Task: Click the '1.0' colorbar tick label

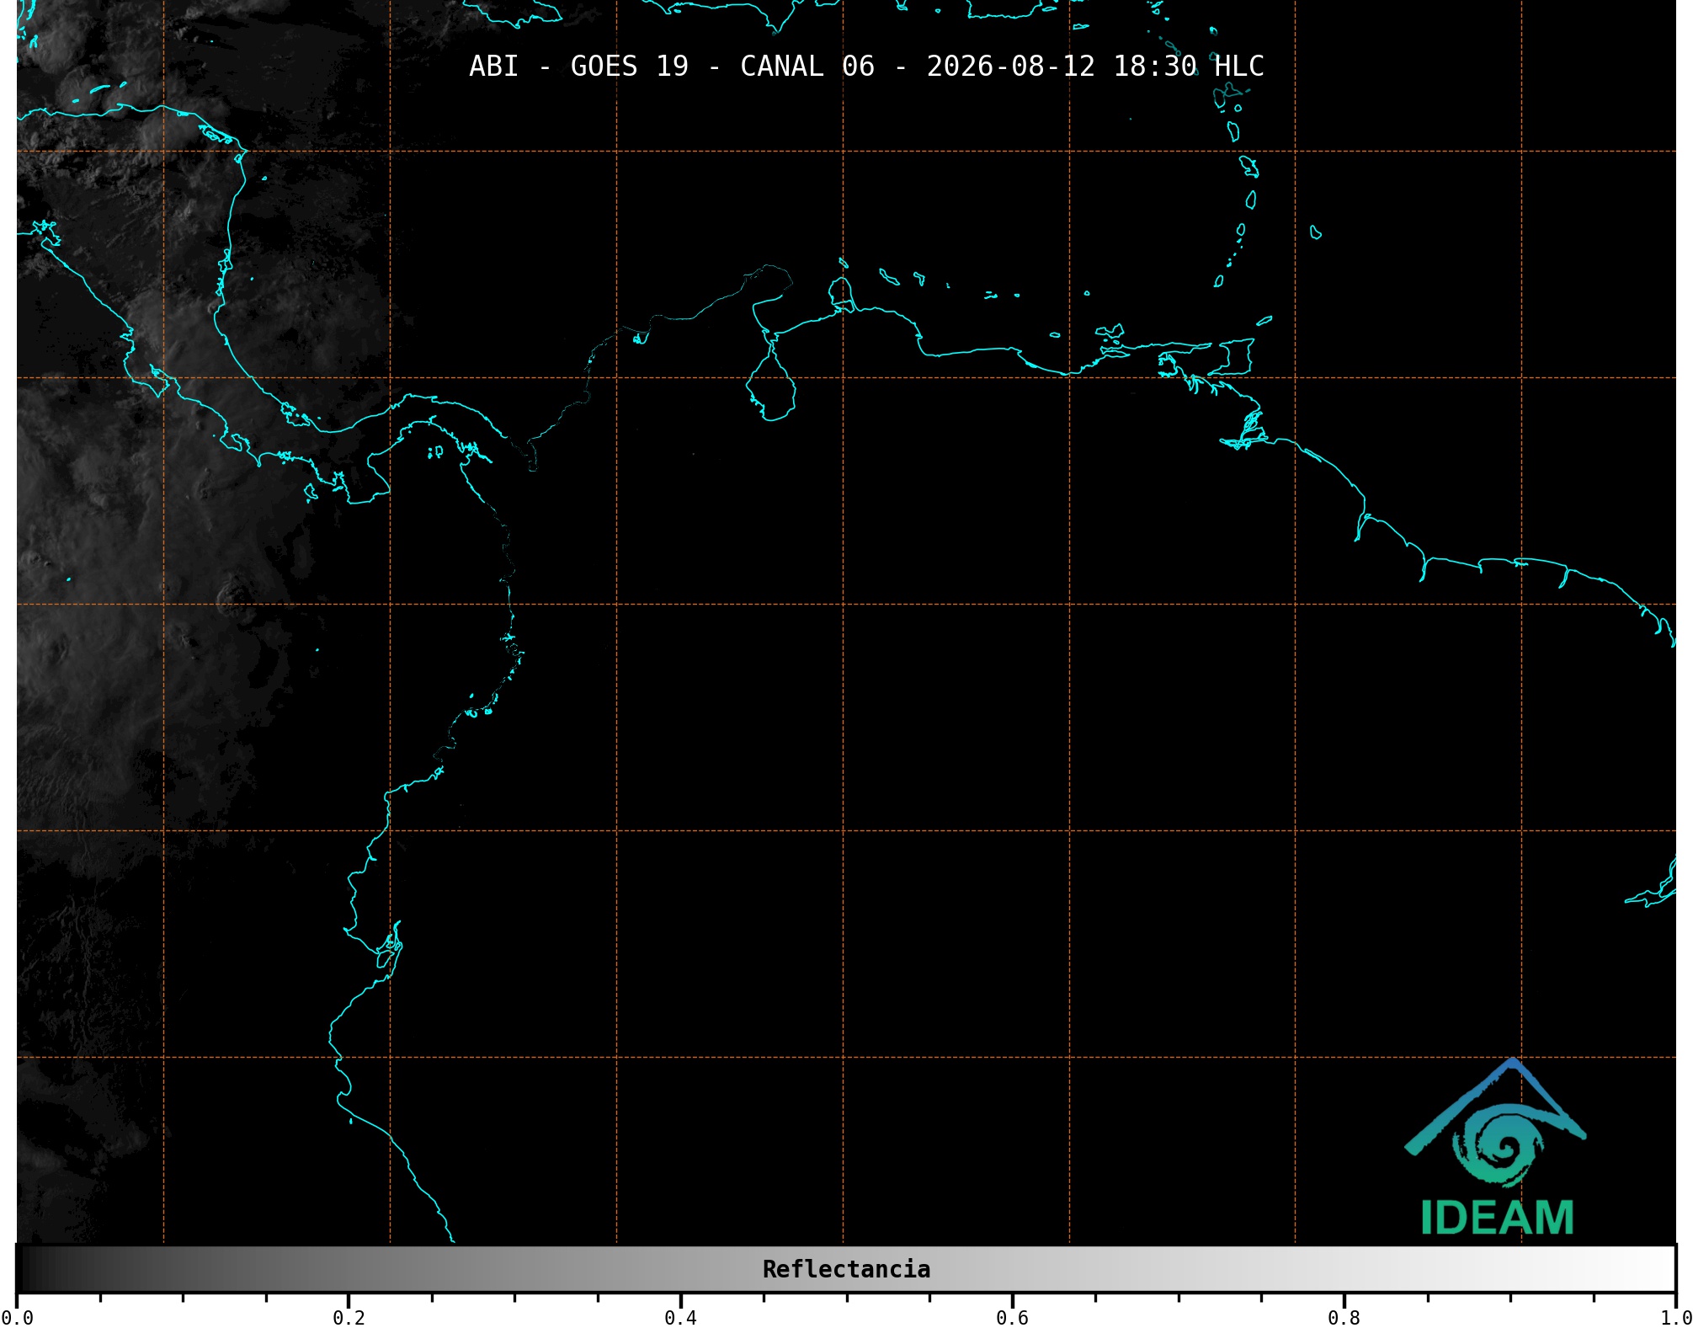Action: pyautogui.click(x=1676, y=1318)
